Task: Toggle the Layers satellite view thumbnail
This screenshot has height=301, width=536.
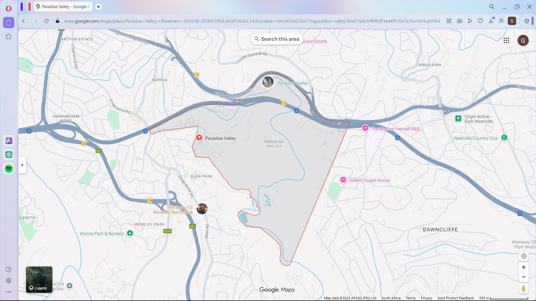Action: coord(39,280)
